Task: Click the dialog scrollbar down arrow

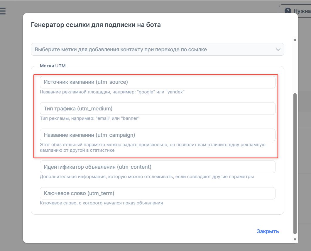Action: click(295, 239)
